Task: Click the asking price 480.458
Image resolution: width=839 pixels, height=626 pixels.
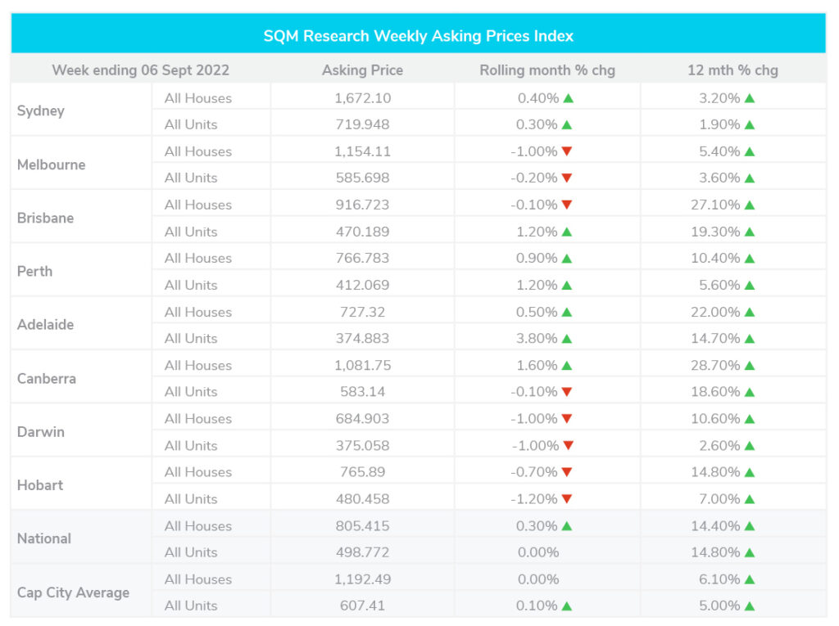Action: pyautogui.click(x=363, y=499)
